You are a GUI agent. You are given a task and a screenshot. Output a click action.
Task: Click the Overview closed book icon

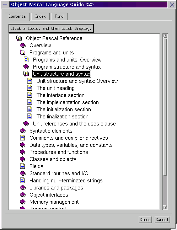[x=23, y=46]
